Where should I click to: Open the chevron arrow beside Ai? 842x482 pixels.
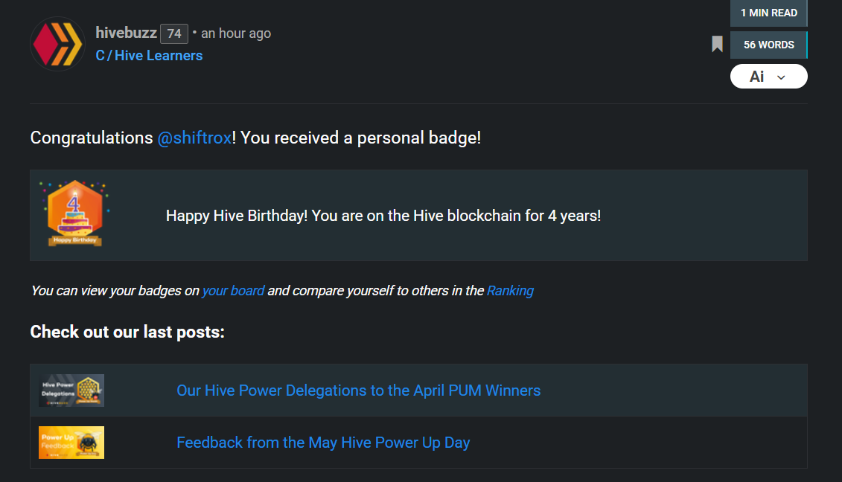(x=781, y=77)
